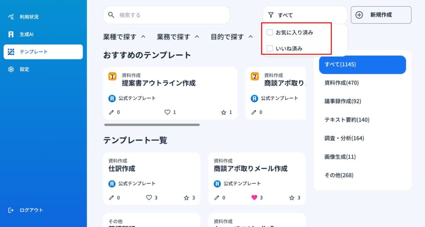Click the horizontal scrollbar under recommended templates
This screenshot has width=425, height=227.
coord(152,125)
